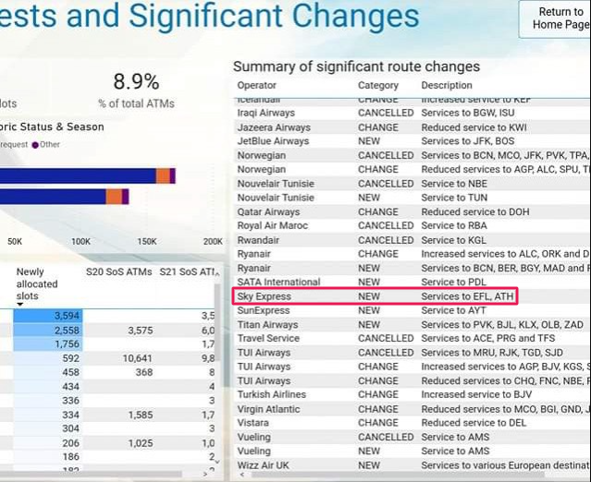Click TUI Airways Increased services to AGP row
Screen dimensions: 591x482
point(412,367)
